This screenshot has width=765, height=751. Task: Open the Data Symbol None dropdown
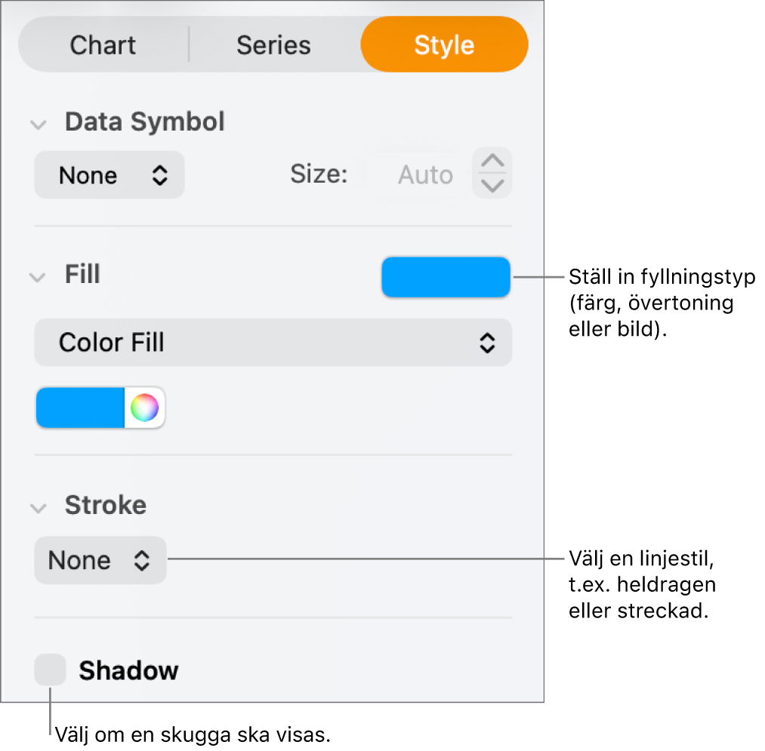coord(110,176)
